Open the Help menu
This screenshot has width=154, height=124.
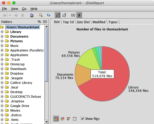click(x=34, y=9)
